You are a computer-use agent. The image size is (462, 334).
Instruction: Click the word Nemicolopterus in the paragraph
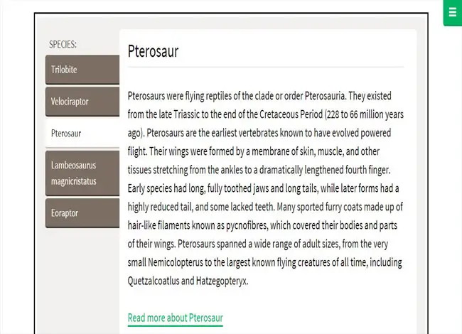click(x=176, y=262)
